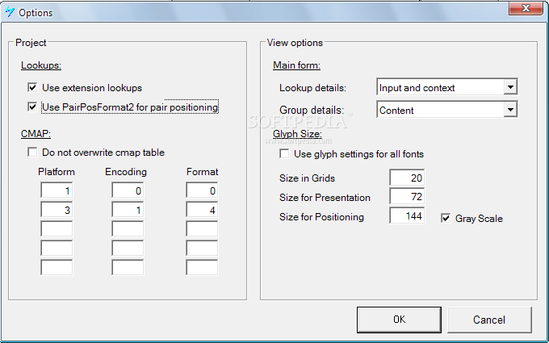The width and height of the screenshot is (549, 343).
Task: Select first row Platform field showing 1
Action: (x=57, y=190)
